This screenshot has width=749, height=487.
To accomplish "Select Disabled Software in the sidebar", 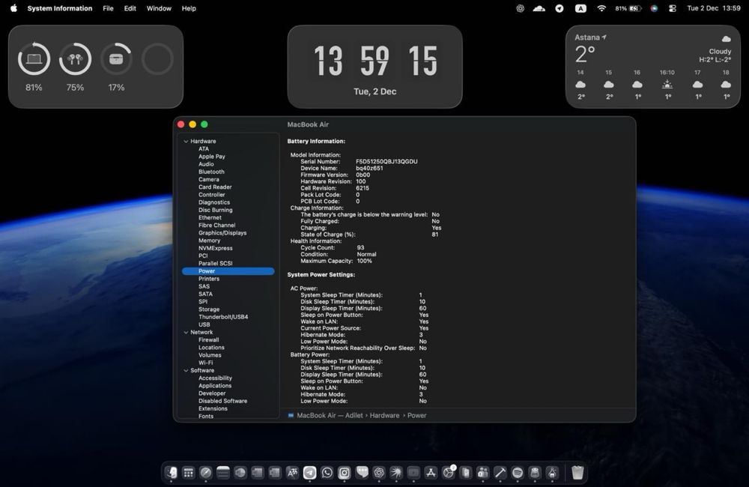I will point(222,401).
